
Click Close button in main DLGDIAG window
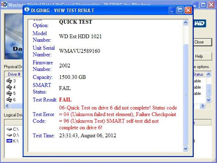point(202,42)
